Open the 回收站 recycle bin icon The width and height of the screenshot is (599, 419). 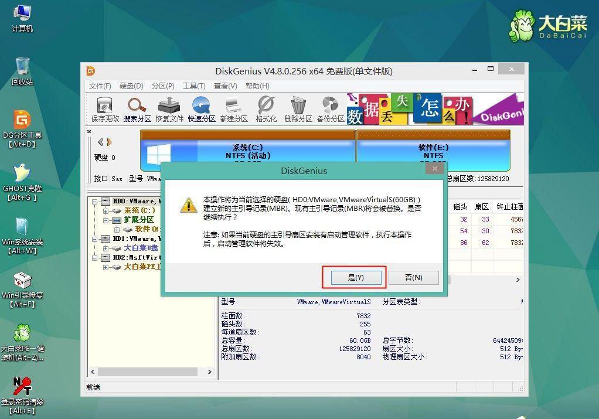click(x=22, y=71)
